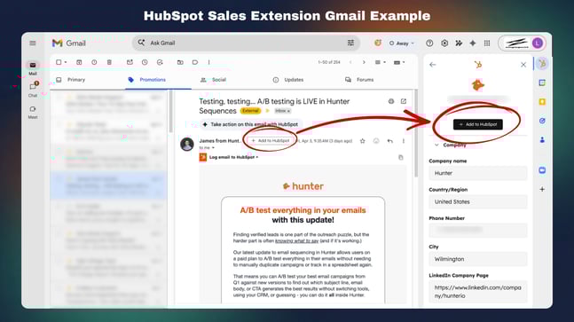The height and width of the screenshot is (322, 574).
Task: Edit the Country/Region field United States
Action: [478, 201]
